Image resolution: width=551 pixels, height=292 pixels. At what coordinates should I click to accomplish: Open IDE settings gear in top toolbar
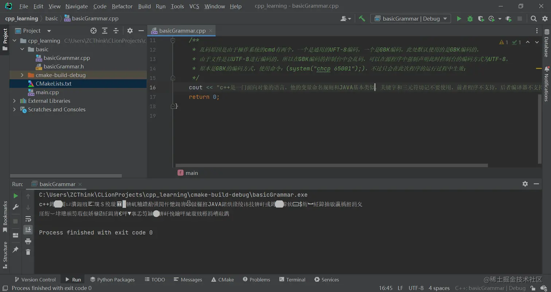click(544, 19)
